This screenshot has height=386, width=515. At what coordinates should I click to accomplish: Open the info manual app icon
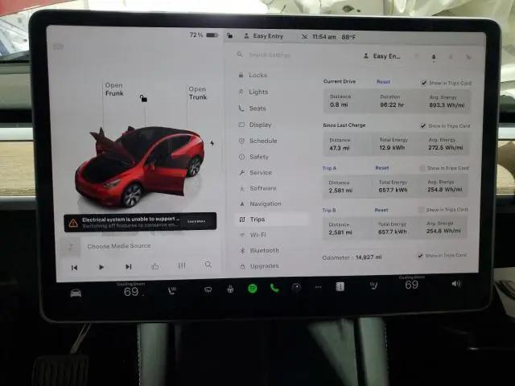(x=340, y=286)
